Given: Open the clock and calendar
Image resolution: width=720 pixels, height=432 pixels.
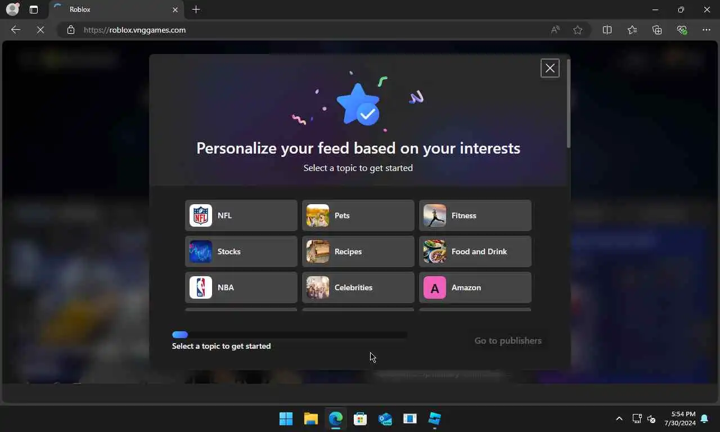Looking at the screenshot, I should click(x=679, y=418).
